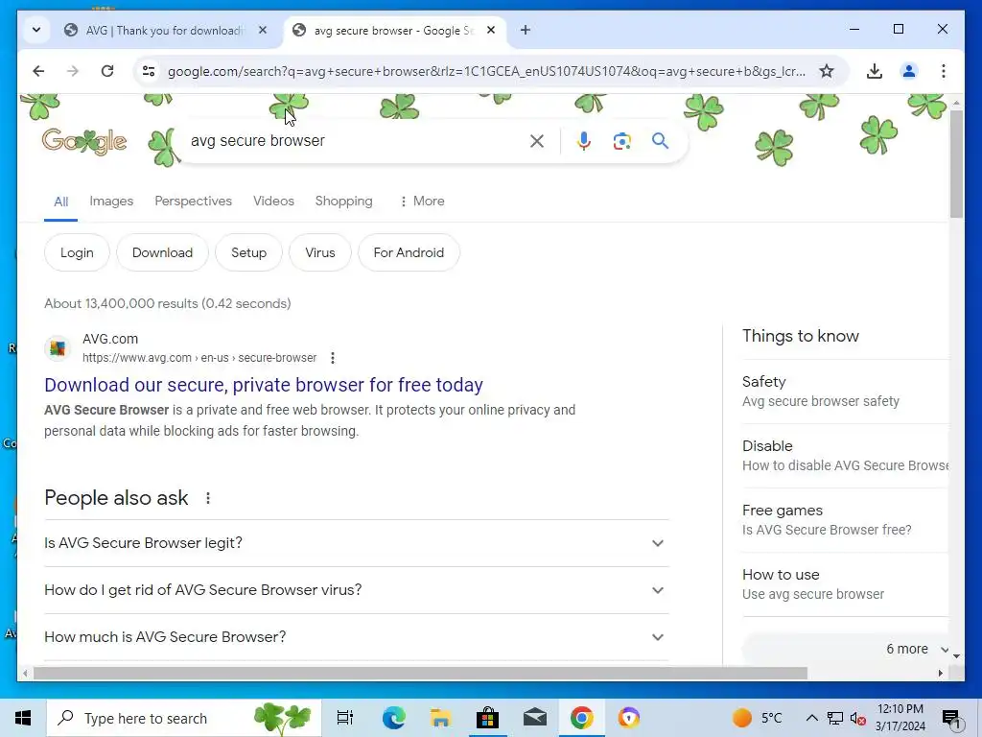
Task: Open the 5°C weather widget
Action: pos(758,718)
